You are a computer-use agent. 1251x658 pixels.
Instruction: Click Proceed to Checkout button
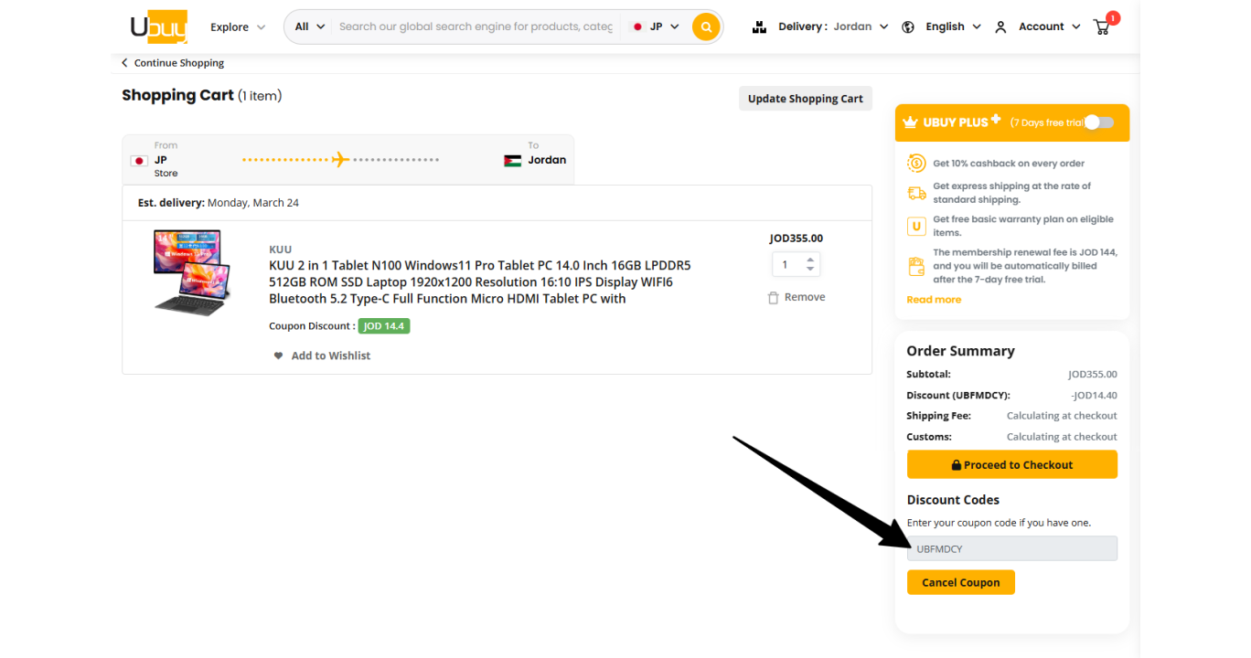point(1012,464)
